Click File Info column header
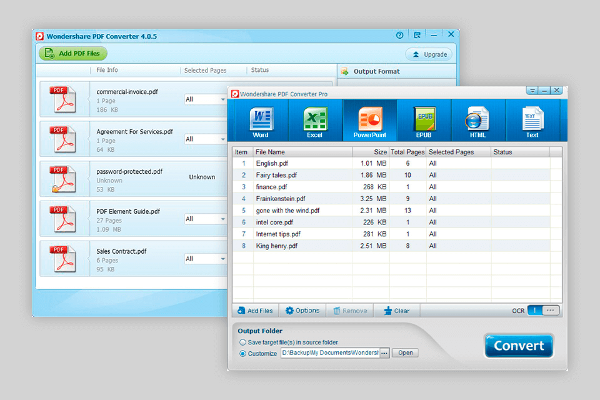 tap(107, 70)
